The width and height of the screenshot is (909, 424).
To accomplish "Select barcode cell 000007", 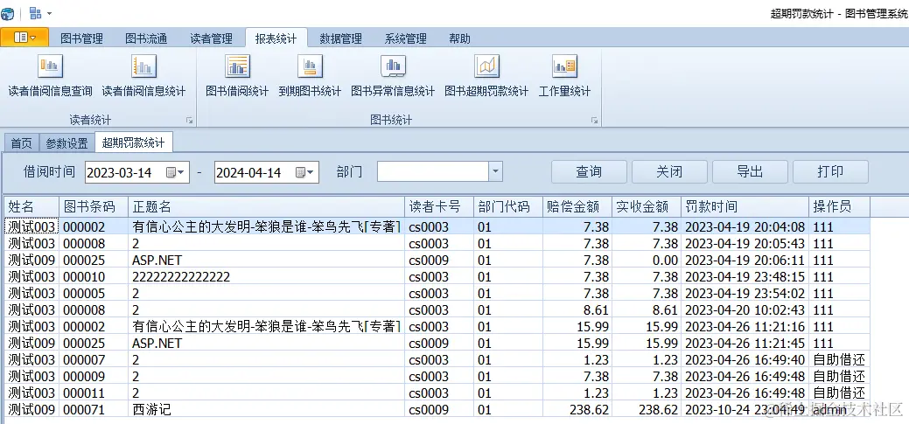I will point(94,359).
